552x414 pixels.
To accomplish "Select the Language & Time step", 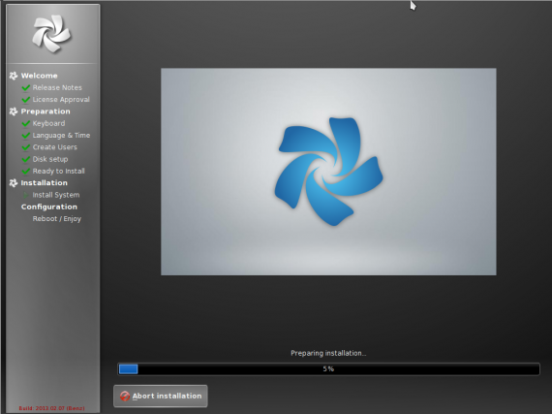I will click(61, 136).
